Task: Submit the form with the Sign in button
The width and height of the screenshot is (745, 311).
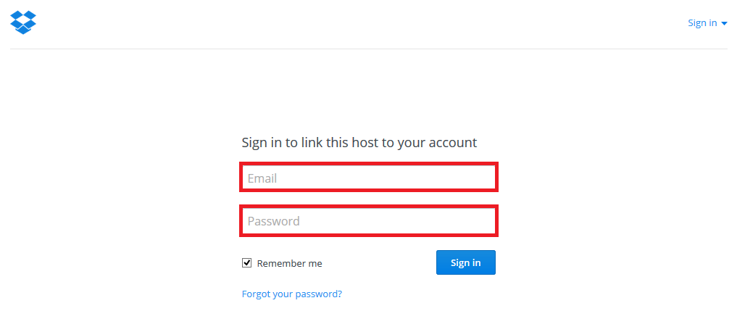Action: click(x=465, y=262)
